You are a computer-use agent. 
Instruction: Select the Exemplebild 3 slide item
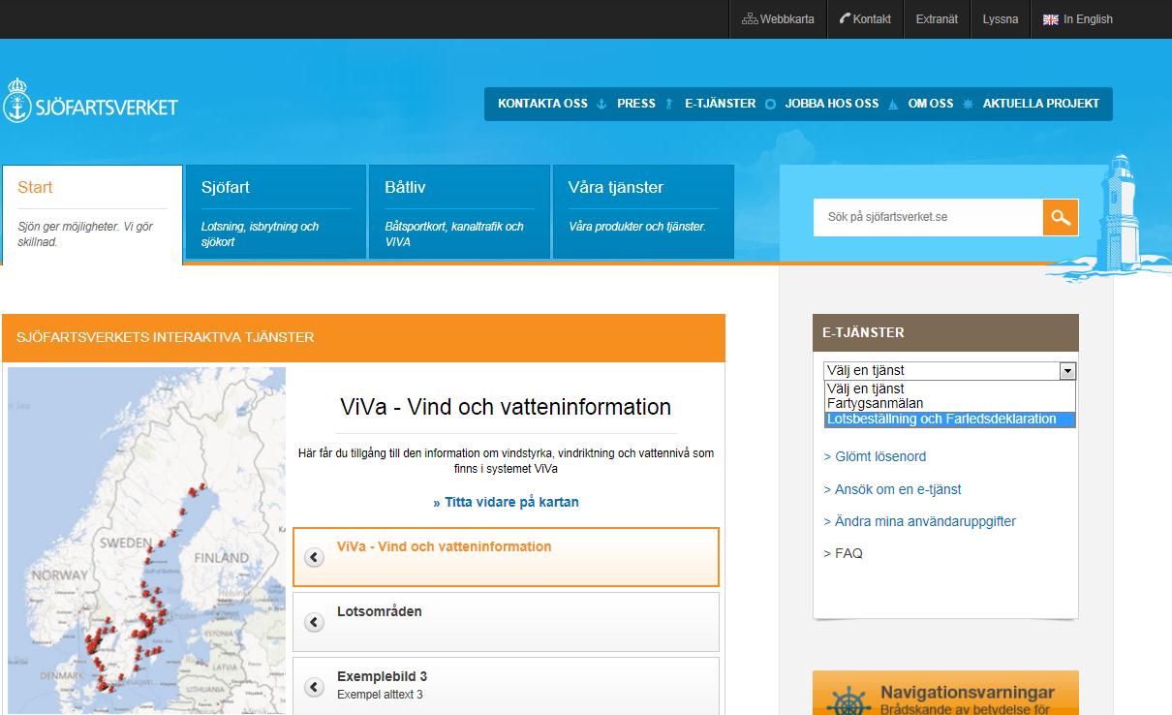click(x=506, y=686)
